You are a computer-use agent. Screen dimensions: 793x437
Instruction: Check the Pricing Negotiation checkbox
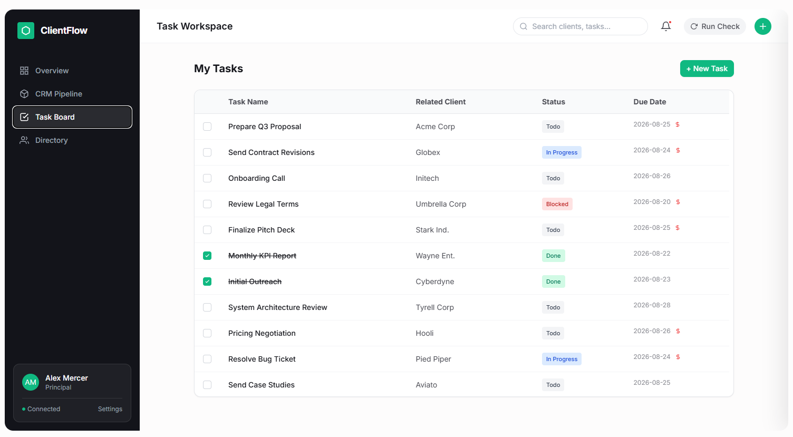[207, 333]
